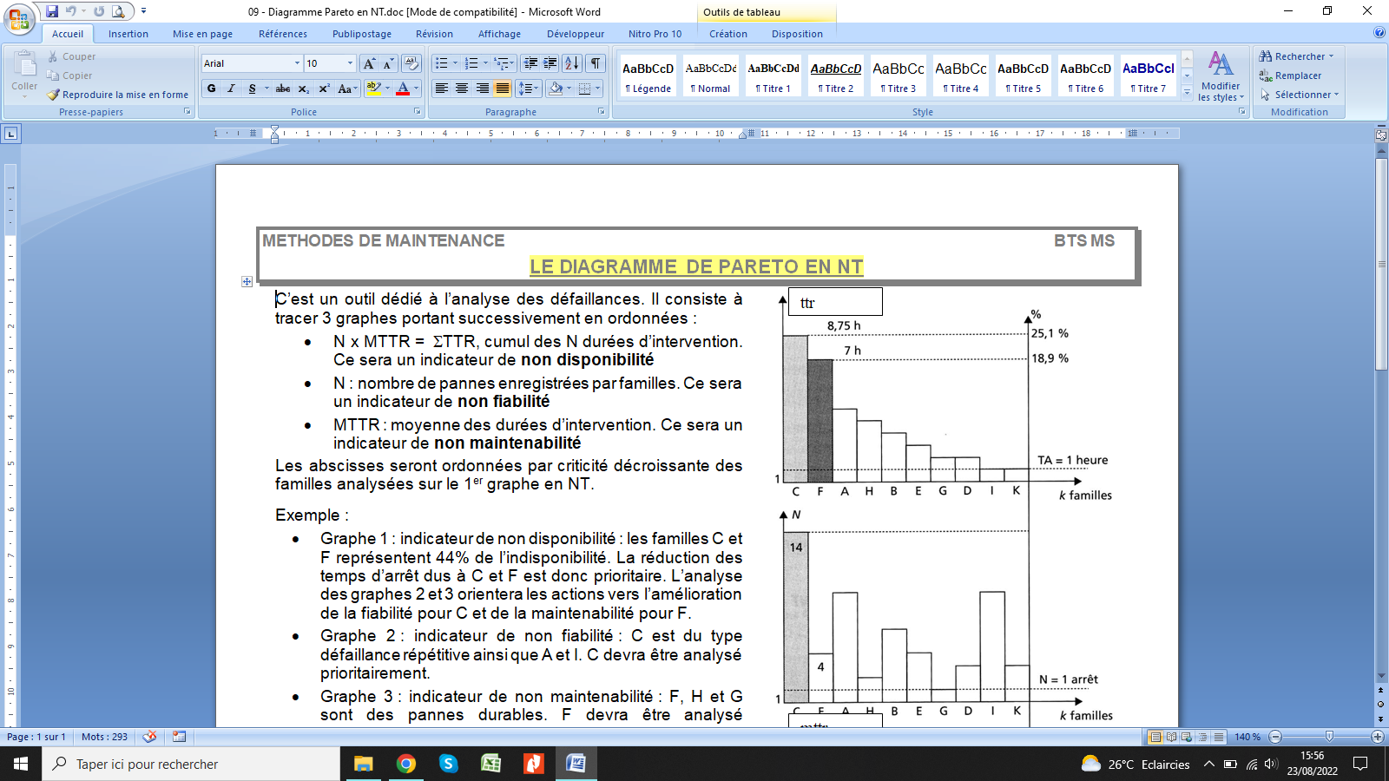
Task: Toggle justified text alignment
Action: point(503,89)
